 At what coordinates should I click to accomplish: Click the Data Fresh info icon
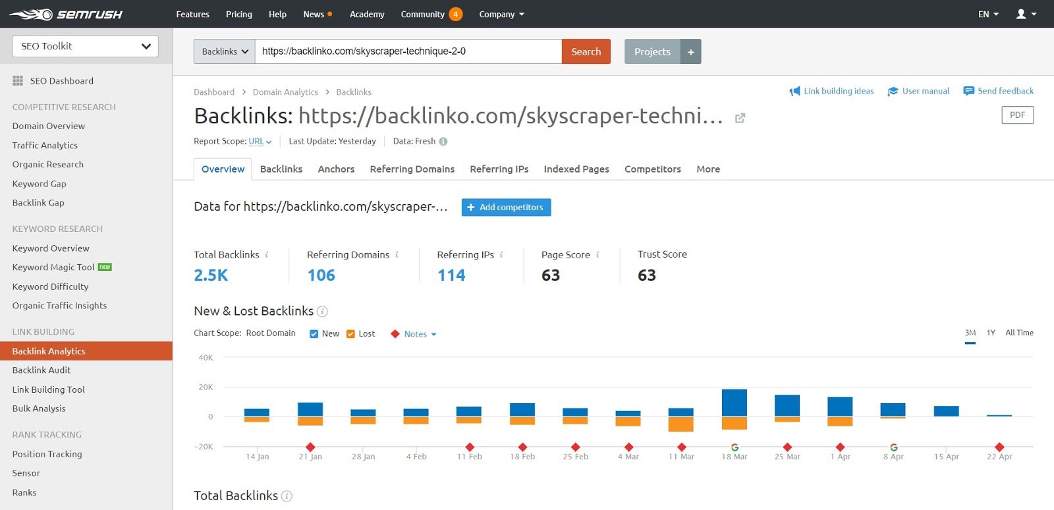(443, 141)
